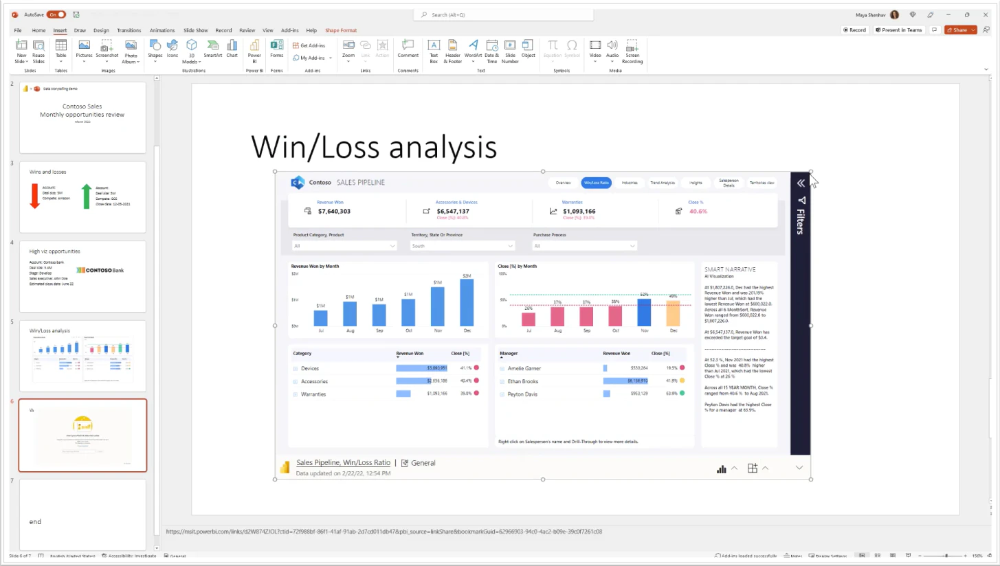Insert a Chart from the ribbon
Viewport: 1000px width, 566px height.
tap(232, 49)
